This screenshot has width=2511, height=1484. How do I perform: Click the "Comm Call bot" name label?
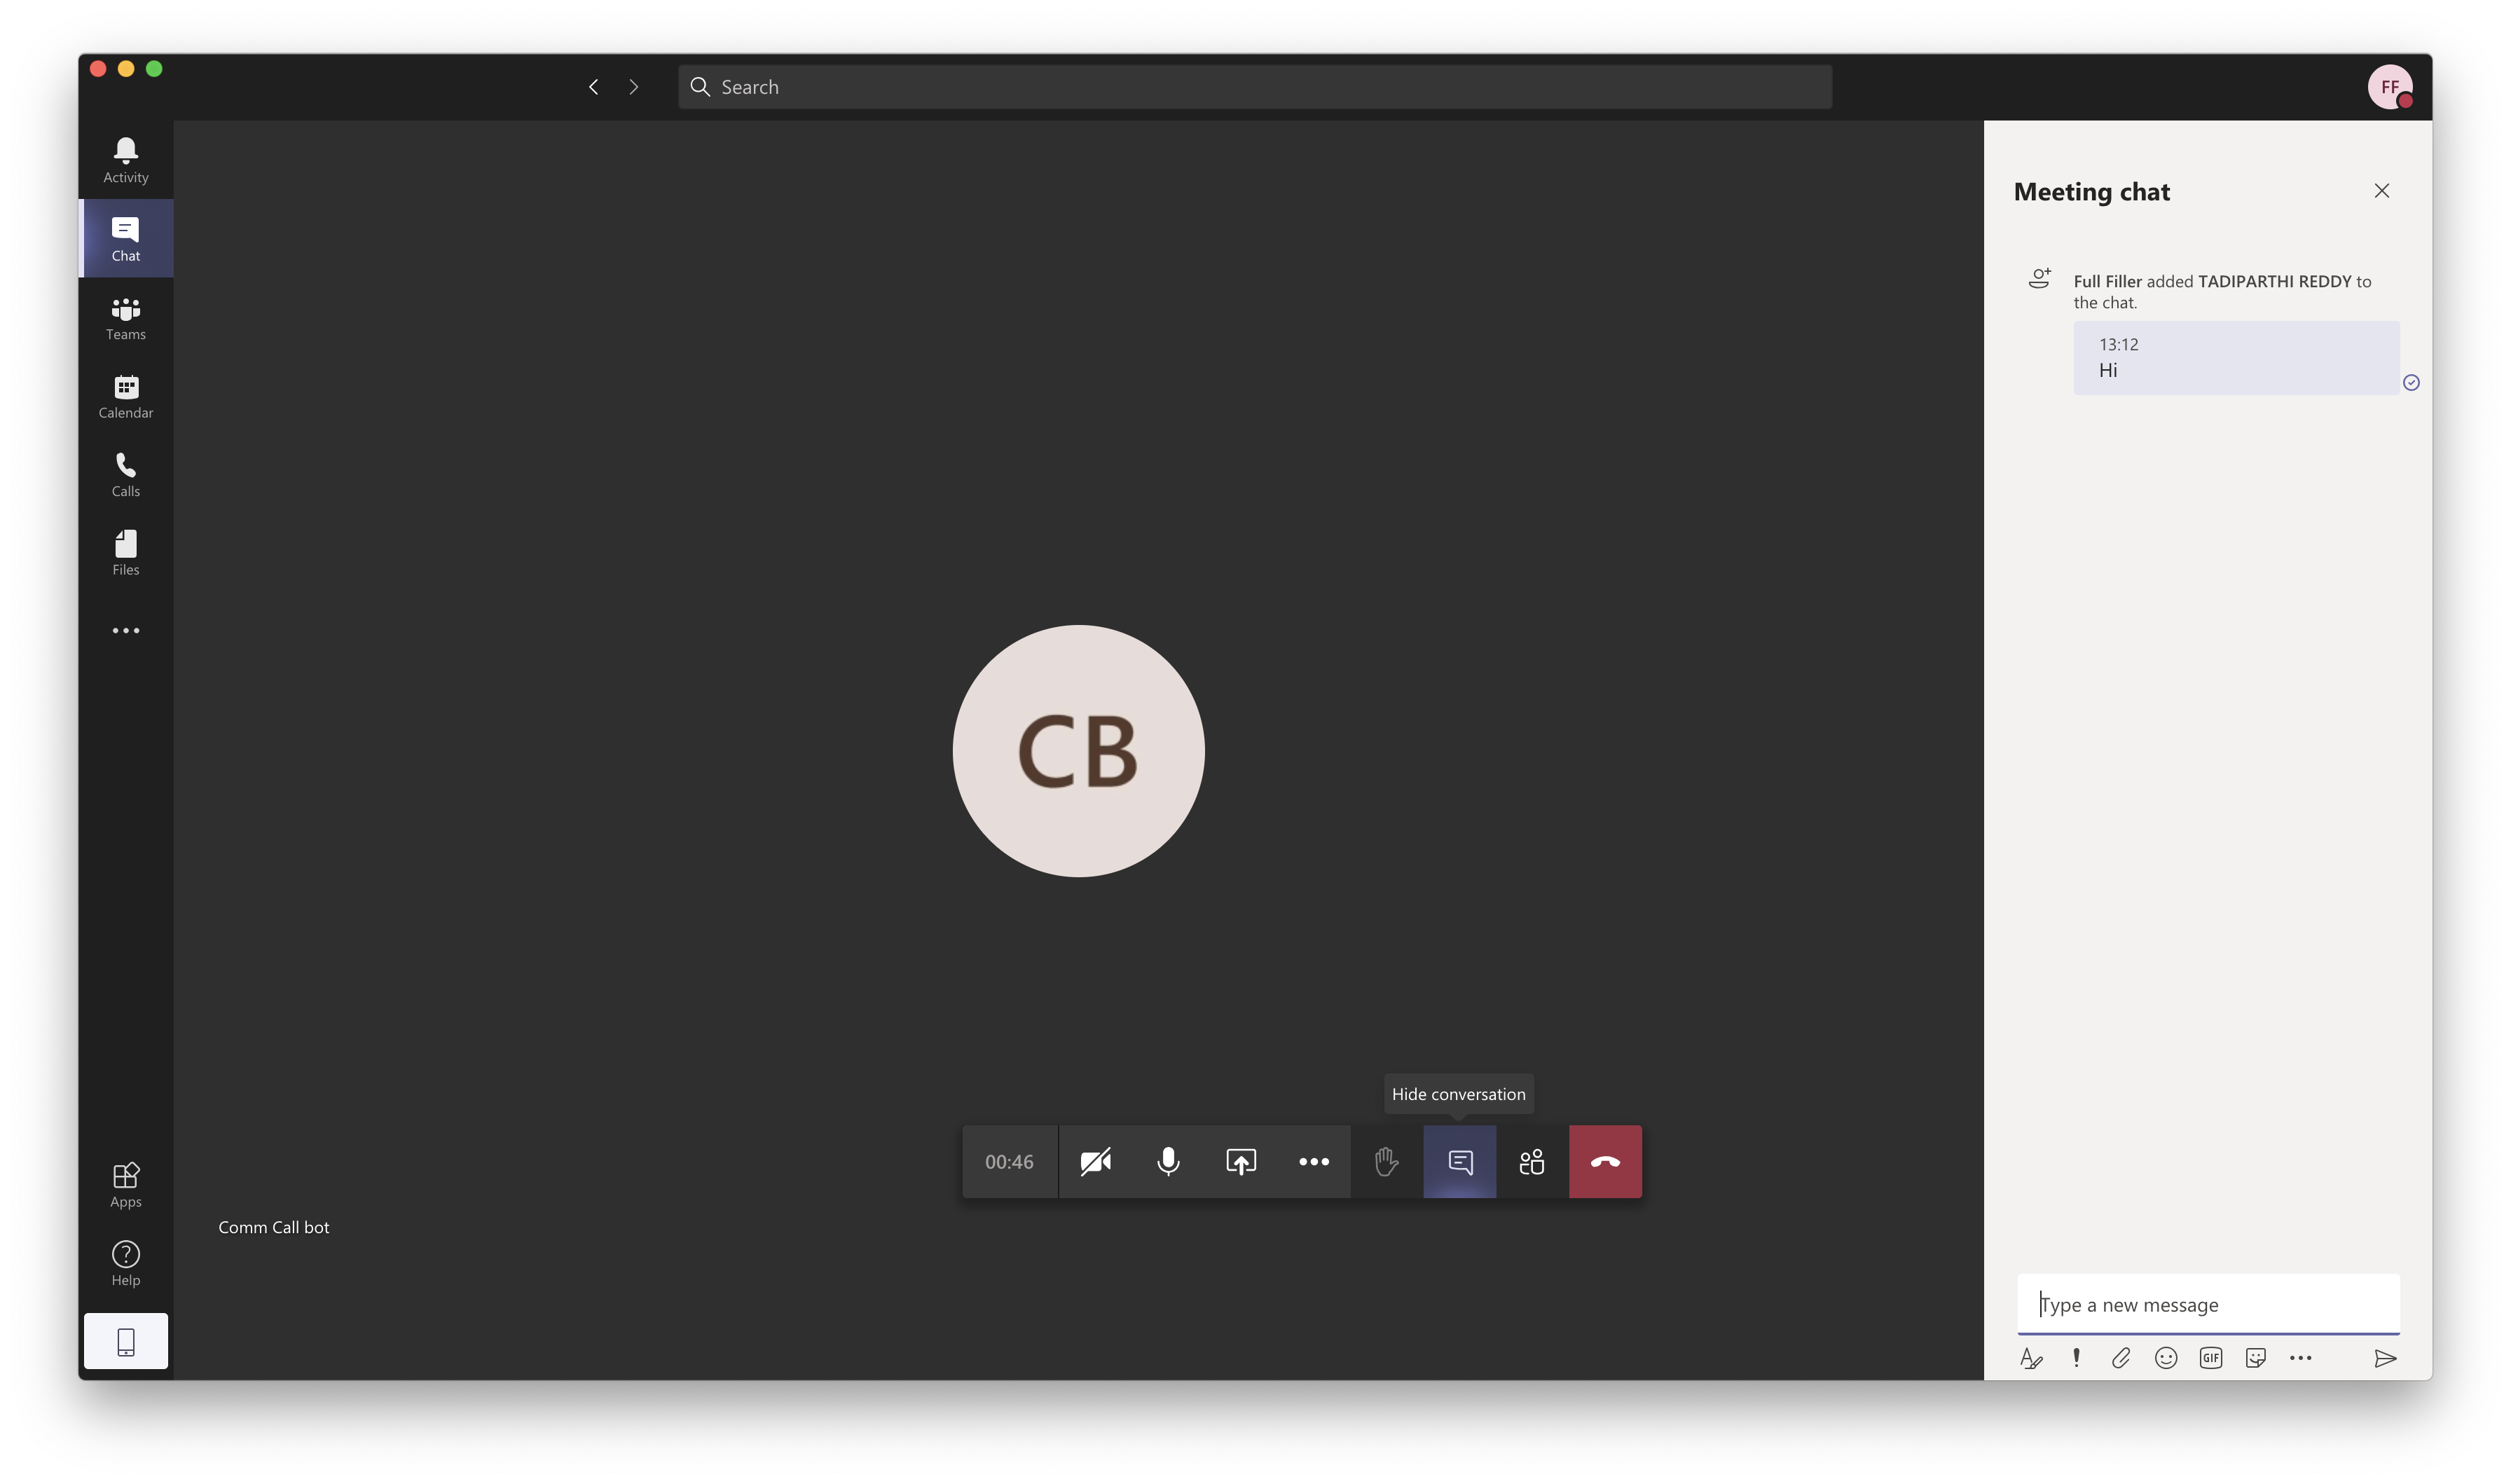click(x=274, y=1227)
